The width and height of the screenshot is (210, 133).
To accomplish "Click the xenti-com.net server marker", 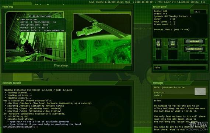I will (x=18, y=20).
